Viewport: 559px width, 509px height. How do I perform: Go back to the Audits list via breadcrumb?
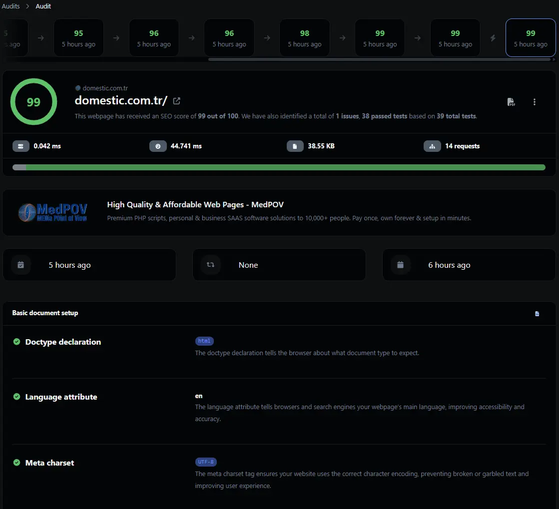coord(10,6)
